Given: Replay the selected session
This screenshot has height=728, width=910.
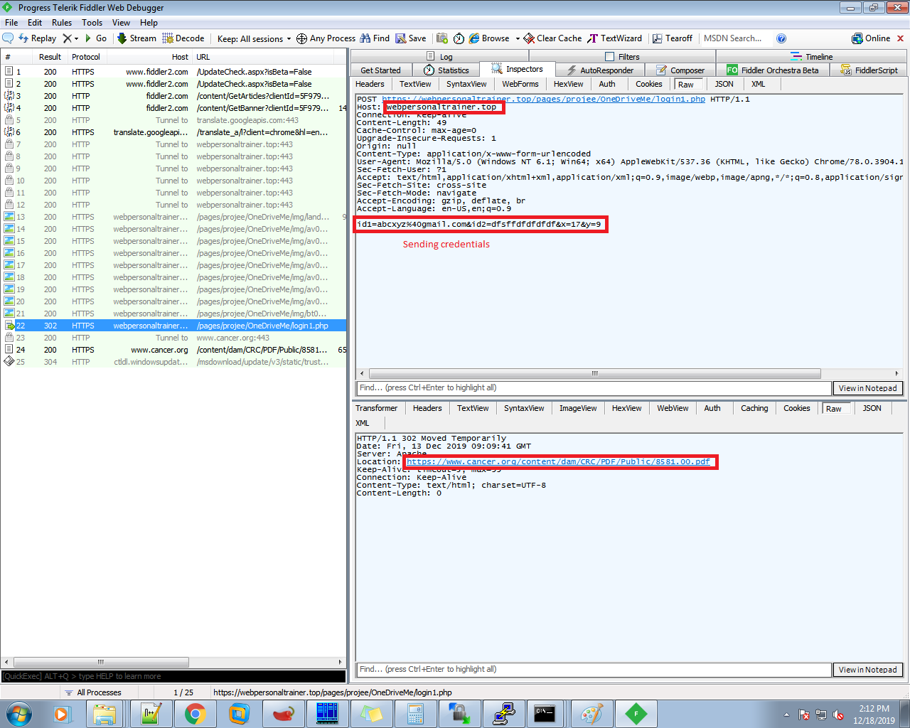Looking at the screenshot, I should coord(38,38).
